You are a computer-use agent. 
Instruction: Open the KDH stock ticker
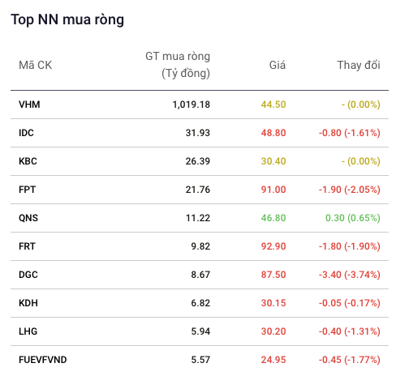(28, 303)
